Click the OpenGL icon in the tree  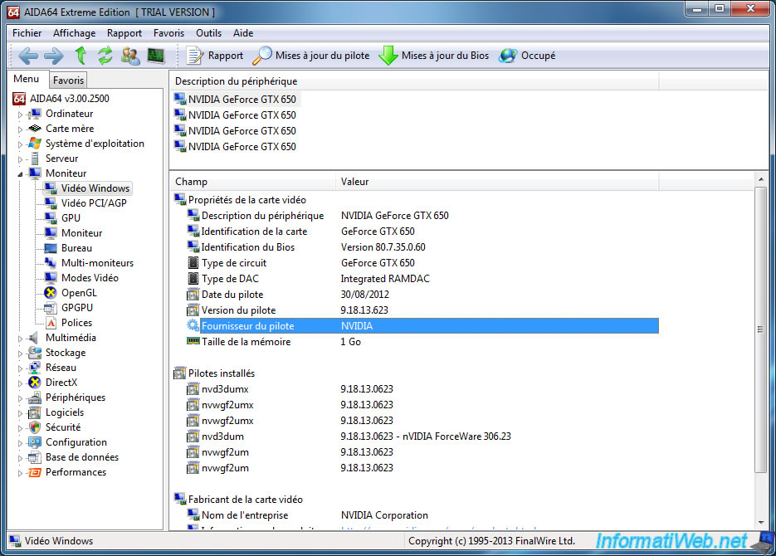coord(51,293)
